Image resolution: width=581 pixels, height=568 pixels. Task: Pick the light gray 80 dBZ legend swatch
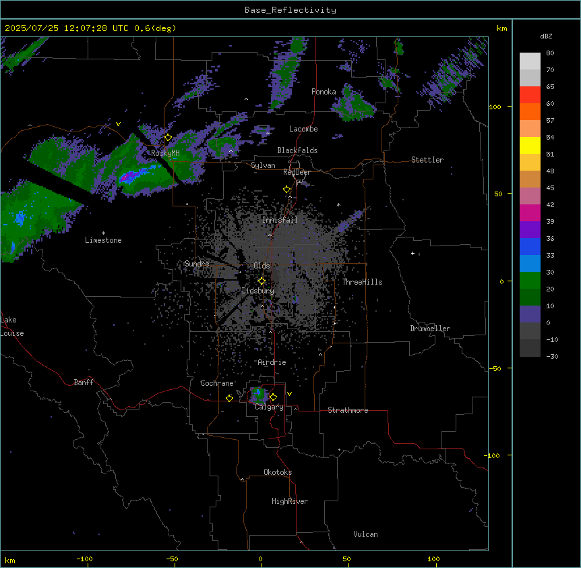[530, 61]
